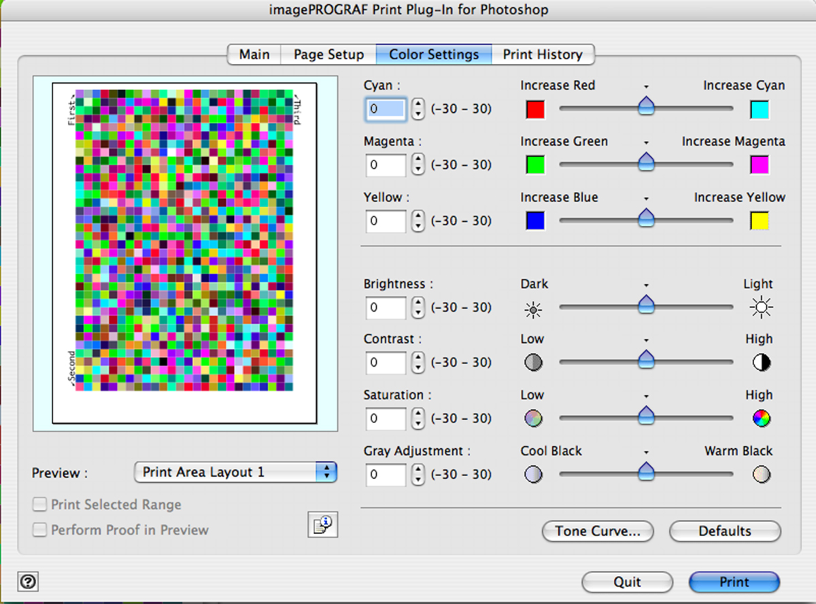Click the magenta Increase Magenta swatch icon
The image size is (816, 604).
click(760, 165)
